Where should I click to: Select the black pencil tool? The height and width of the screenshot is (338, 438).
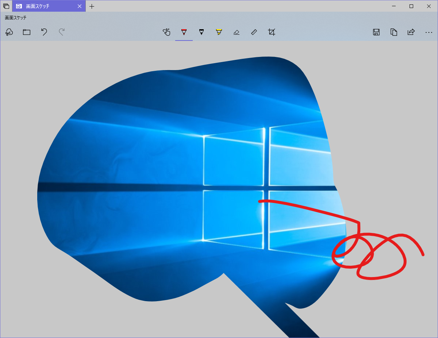click(x=201, y=32)
